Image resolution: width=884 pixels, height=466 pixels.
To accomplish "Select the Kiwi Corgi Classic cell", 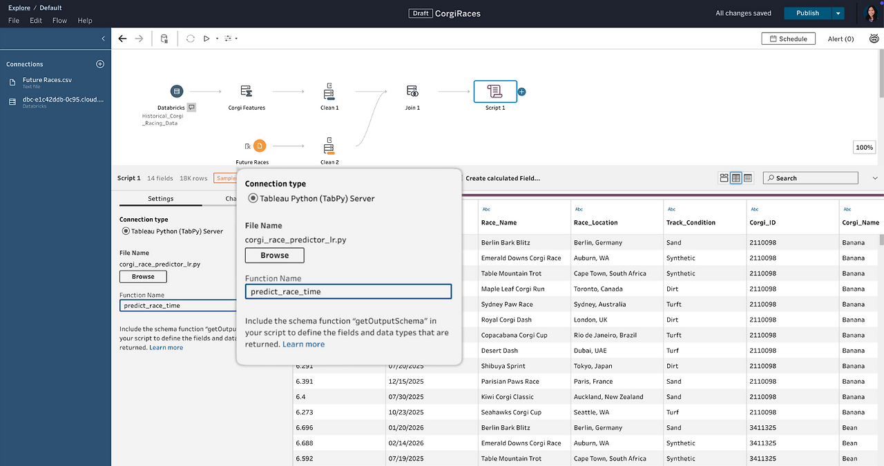I will click(524, 397).
